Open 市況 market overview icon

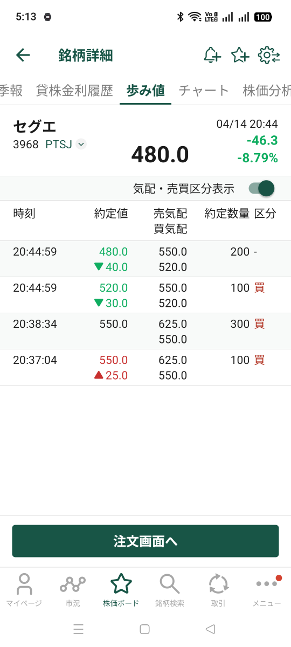(x=73, y=590)
